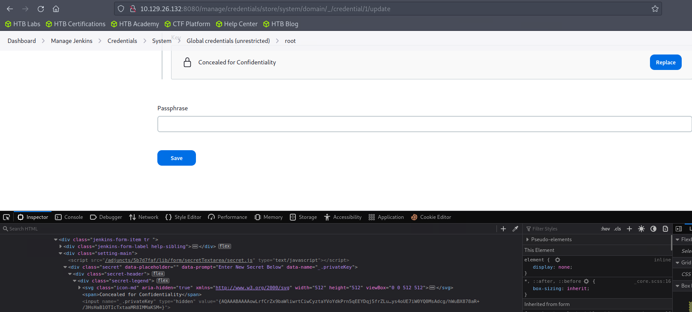Expand the jenkins-form-label div node
This screenshot has height=312, width=692.
pos(60,246)
